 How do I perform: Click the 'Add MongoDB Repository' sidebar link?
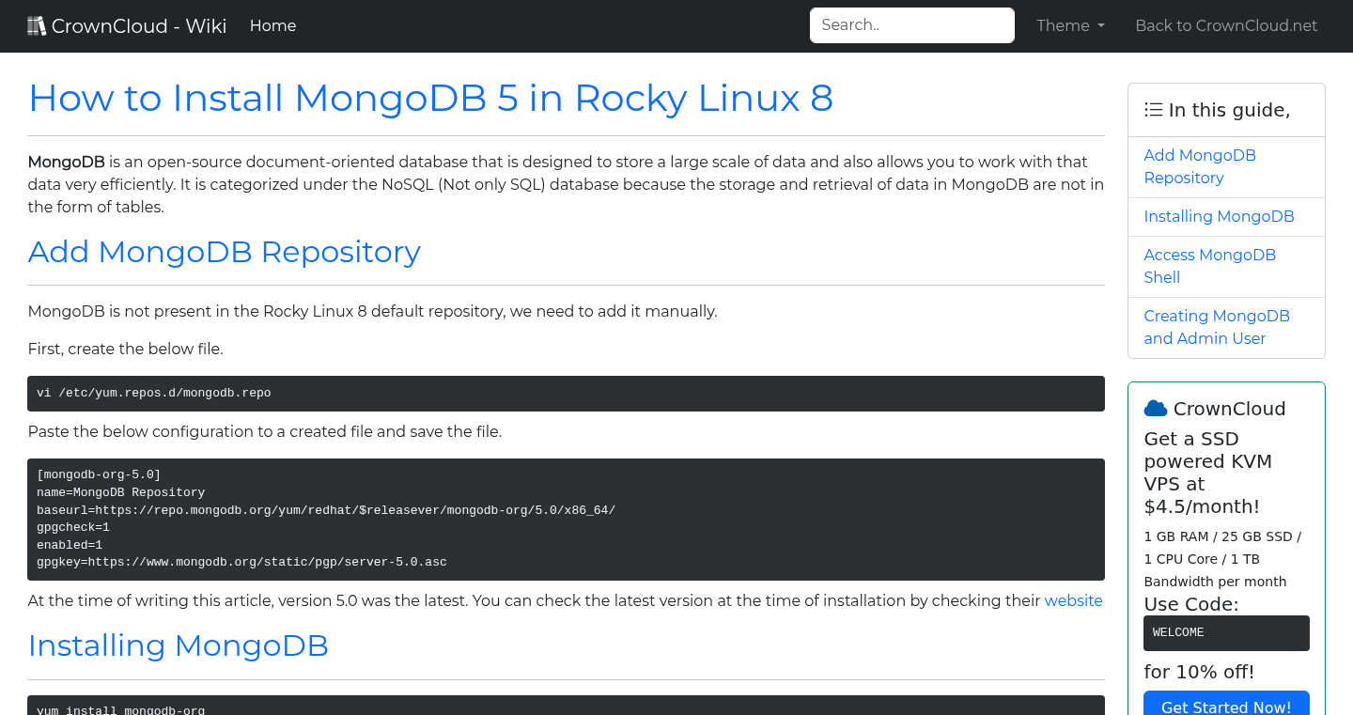[1200, 166]
